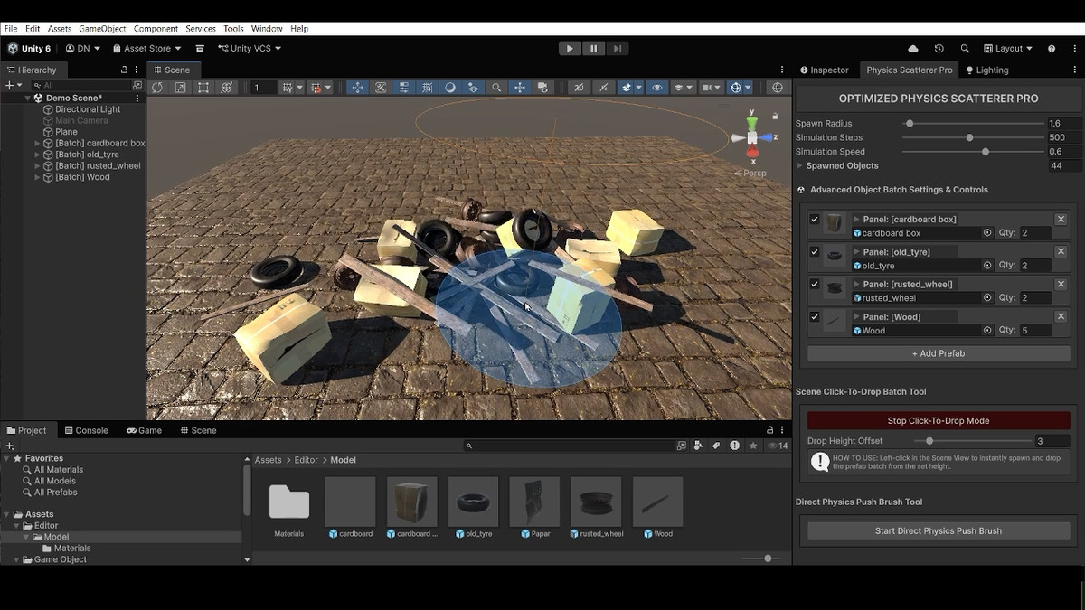Open the Demo Scene options kebab
Screen dimensions: 1085x610
click(x=137, y=98)
